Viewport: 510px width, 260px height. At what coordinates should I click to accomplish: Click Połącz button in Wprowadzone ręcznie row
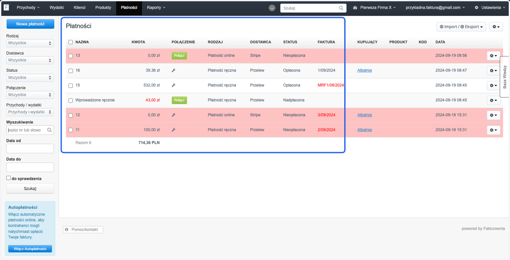click(179, 100)
